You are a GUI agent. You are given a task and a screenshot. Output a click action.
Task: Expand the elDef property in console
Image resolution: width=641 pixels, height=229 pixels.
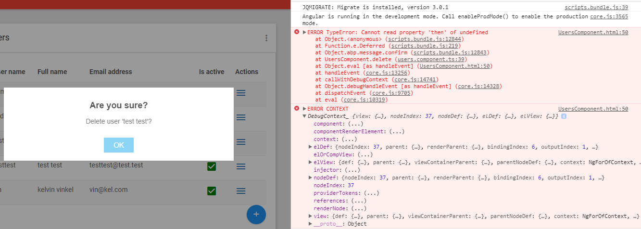(310, 147)
